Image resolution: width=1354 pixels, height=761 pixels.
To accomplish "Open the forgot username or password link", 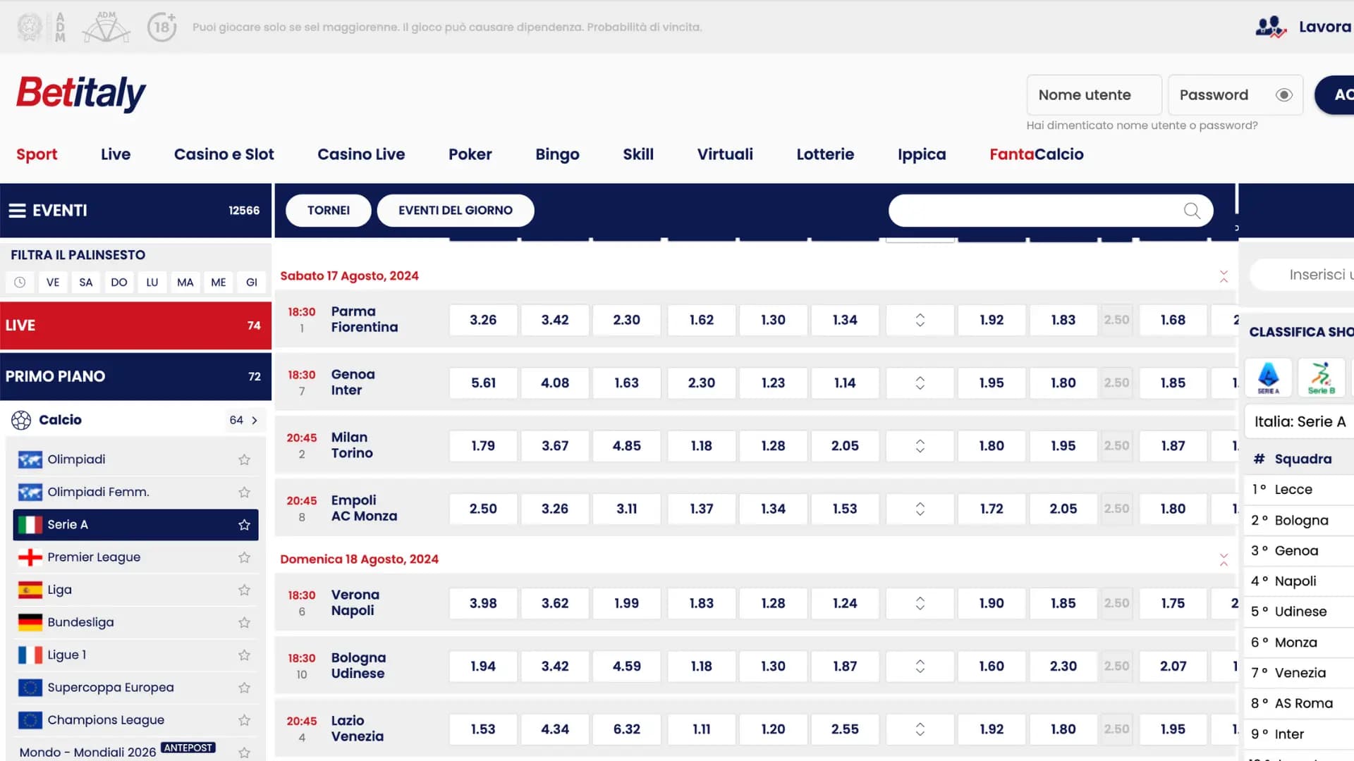I will [x=1142, y=125].
